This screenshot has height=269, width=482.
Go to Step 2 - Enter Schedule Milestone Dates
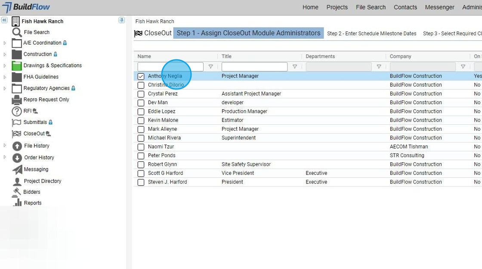click(x=371, y=34)
